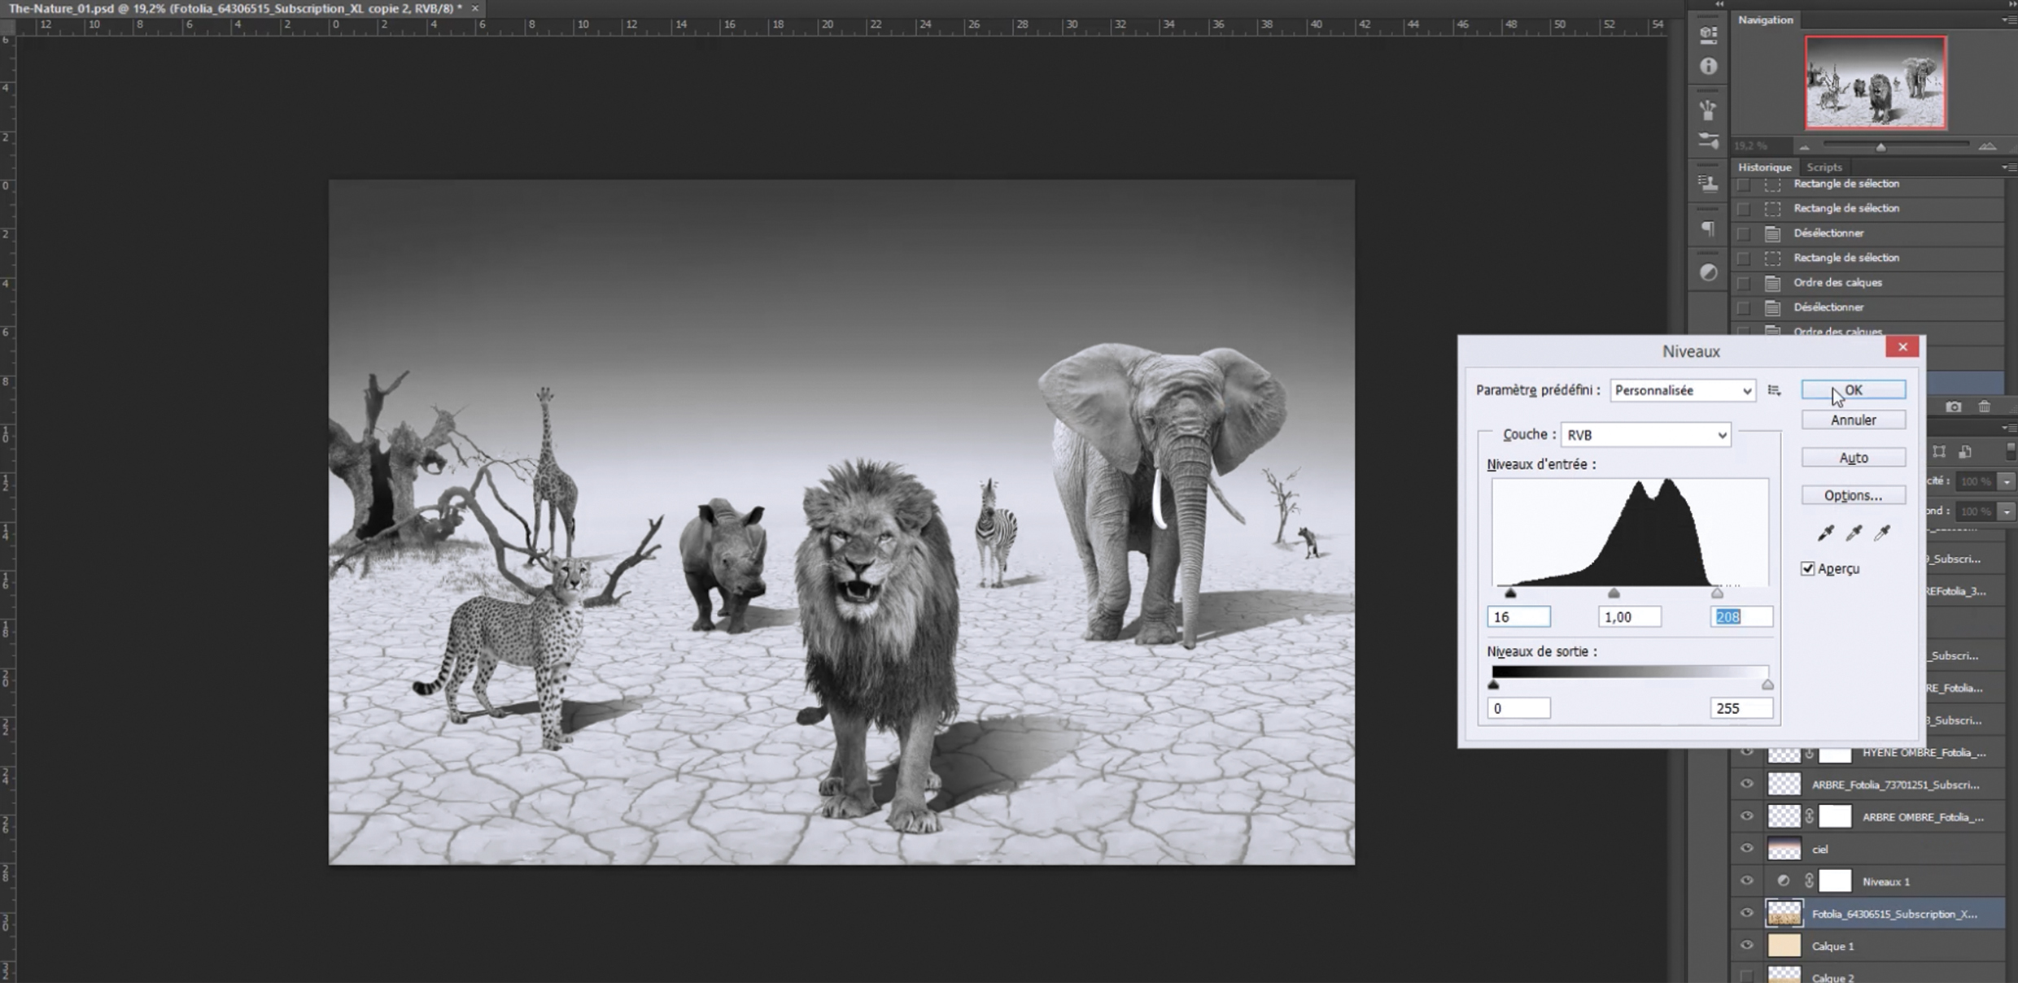Open the Info panel icon
This screenshot has height=983, width=2018.
1708,67
